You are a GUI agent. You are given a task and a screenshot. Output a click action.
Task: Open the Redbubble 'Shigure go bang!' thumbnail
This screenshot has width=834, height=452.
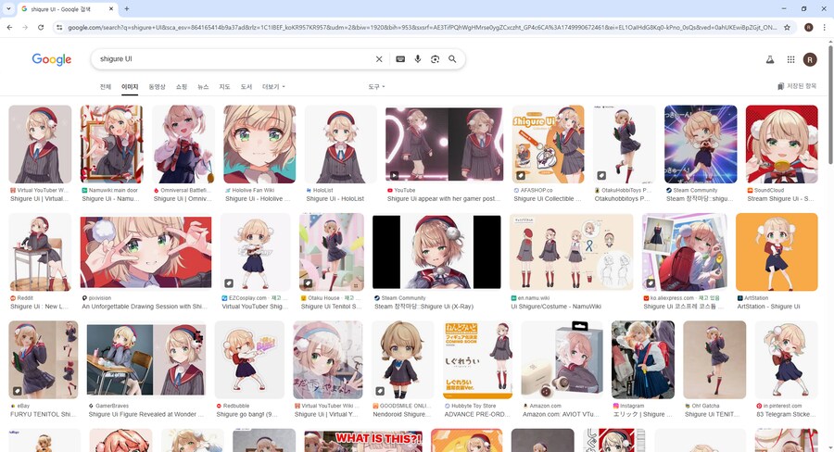click(x=249, y=360)
